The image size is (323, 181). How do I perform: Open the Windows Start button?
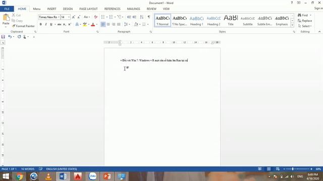coord(6,176)
